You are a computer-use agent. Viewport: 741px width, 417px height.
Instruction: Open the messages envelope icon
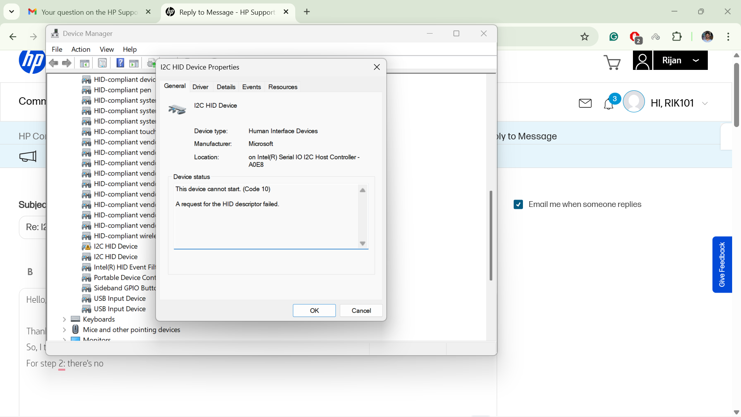585,103
